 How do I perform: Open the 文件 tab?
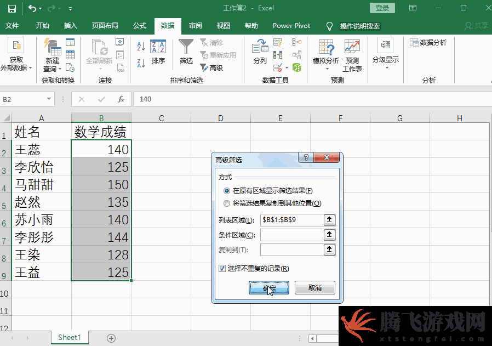tap(12, 26)
